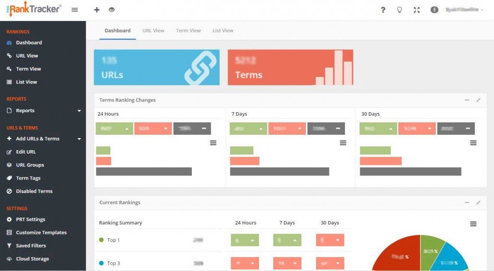Click Top 1 row 30 Days red badge
Image resolution: width=494 pixels, height=271 pixels.
coord(330,240)
